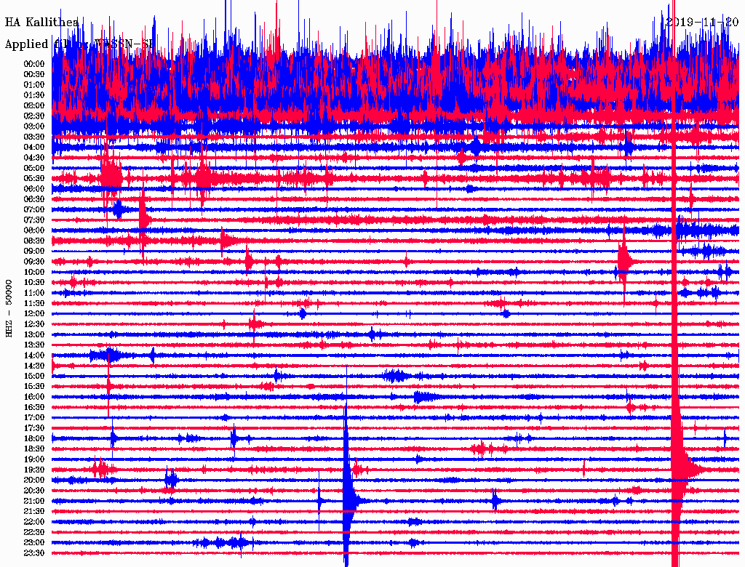Image resolution: width=745 pixels, height=567 pixels.
Task: Select the '10:30' time label
Action: click(x=34, y=283)
